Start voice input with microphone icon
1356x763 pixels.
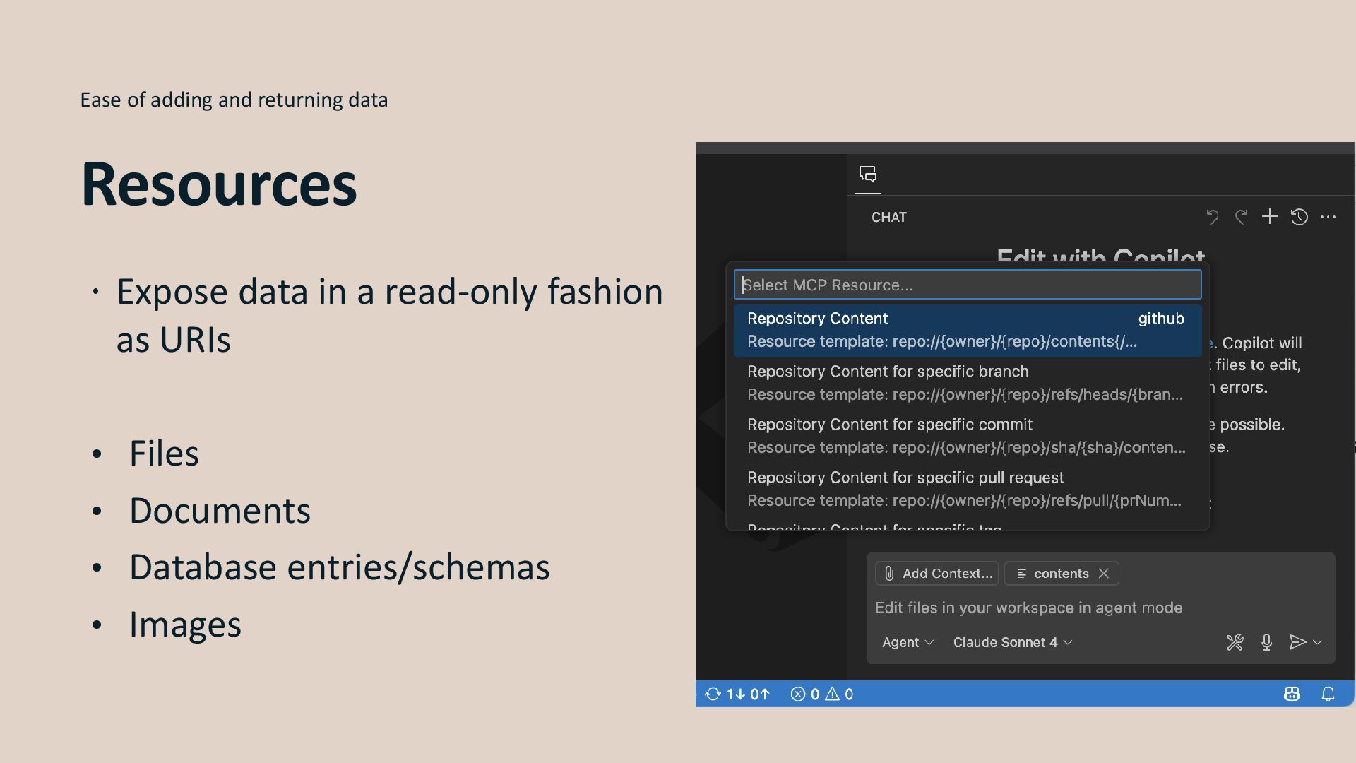(x=1266, y=642)
